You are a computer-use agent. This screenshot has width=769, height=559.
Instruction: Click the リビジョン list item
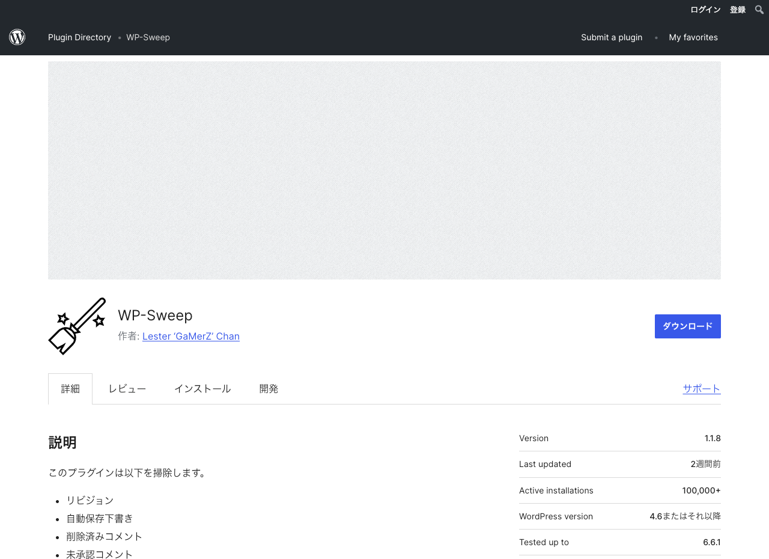(90, 500)
